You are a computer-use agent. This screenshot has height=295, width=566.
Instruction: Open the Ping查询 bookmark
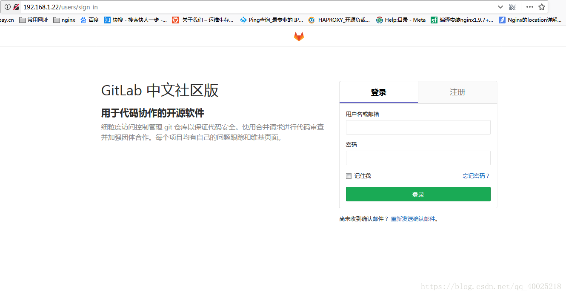[272, 20]
